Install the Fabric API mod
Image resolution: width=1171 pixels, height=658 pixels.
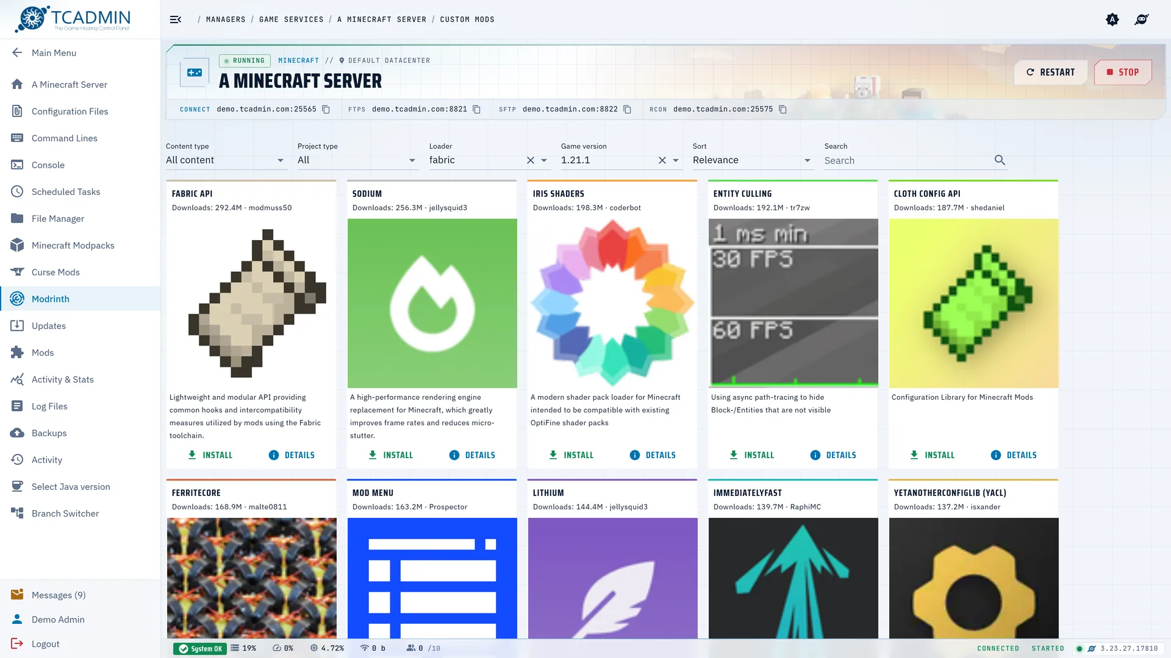(210, 455)
